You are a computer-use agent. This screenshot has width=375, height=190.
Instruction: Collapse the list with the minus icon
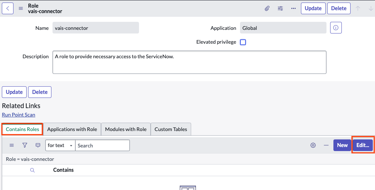click(326, 145)
